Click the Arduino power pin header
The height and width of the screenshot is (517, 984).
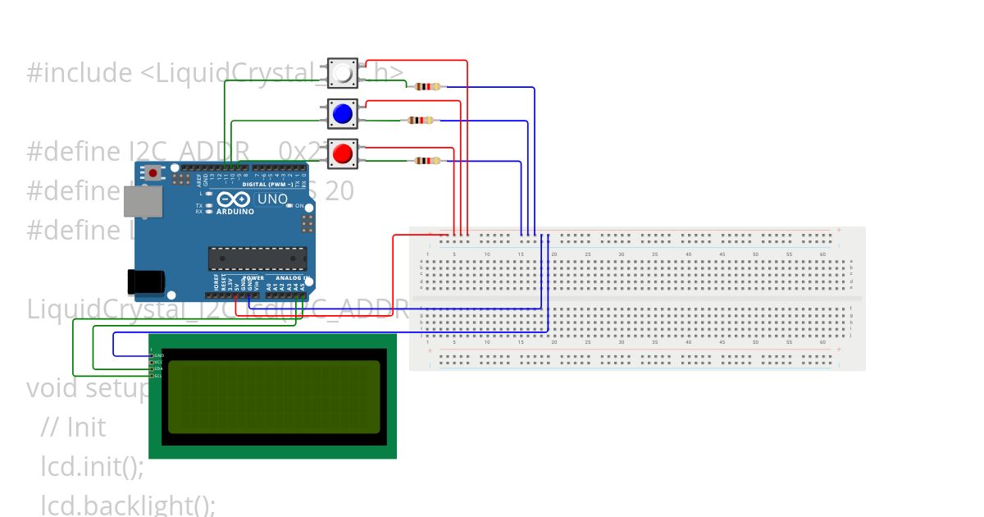click(x=233, y=296)
